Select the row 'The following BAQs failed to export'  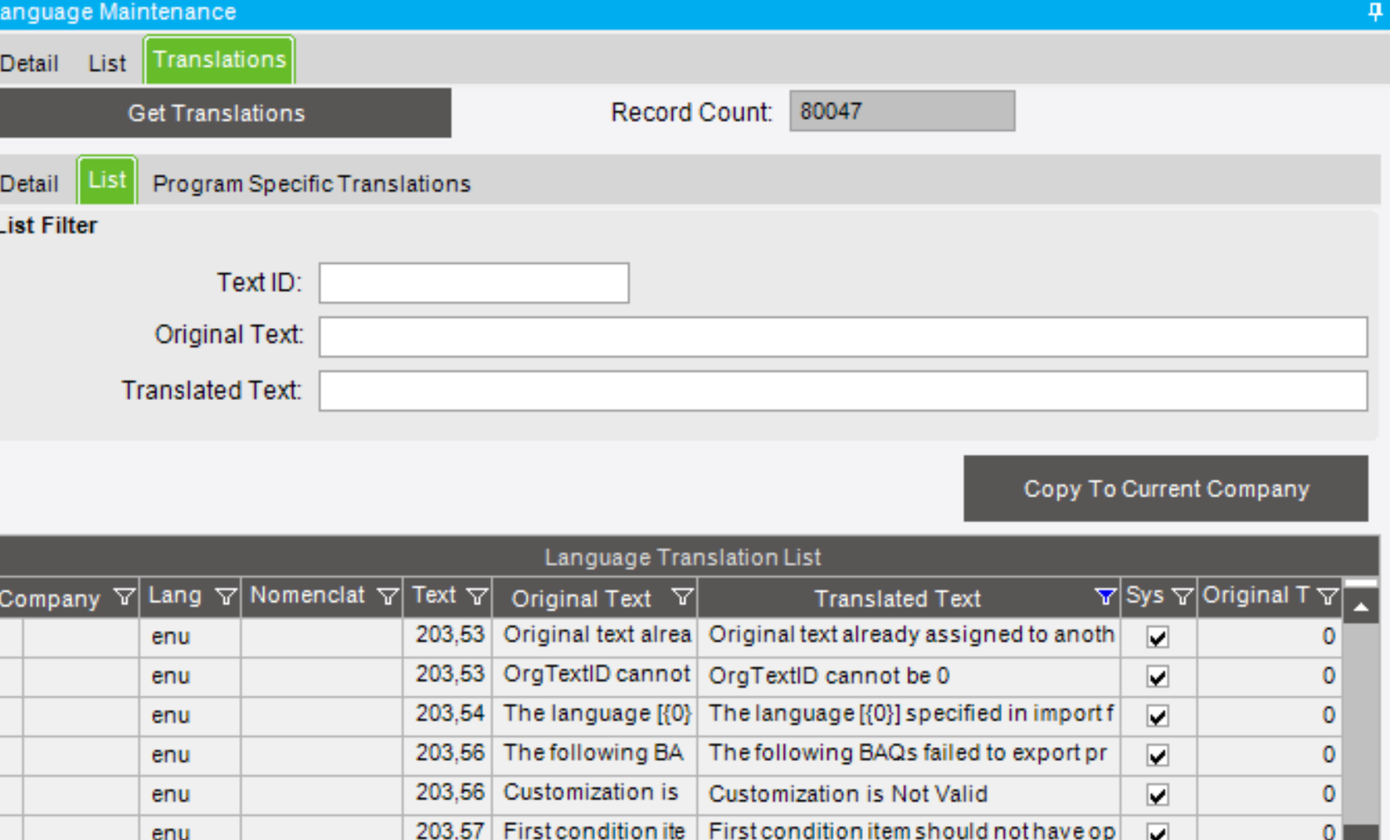[672, 755]
